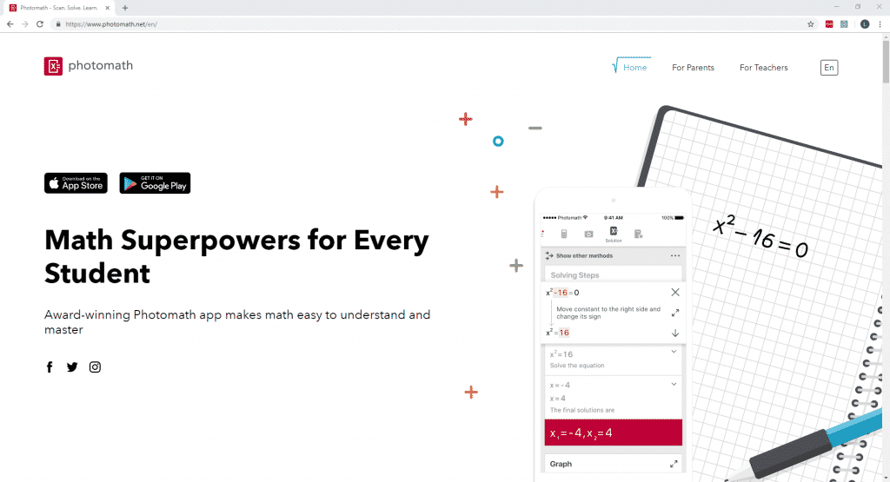Get it on Google Play button
This screenshot has width=890, height=482.
pos(155,183)
